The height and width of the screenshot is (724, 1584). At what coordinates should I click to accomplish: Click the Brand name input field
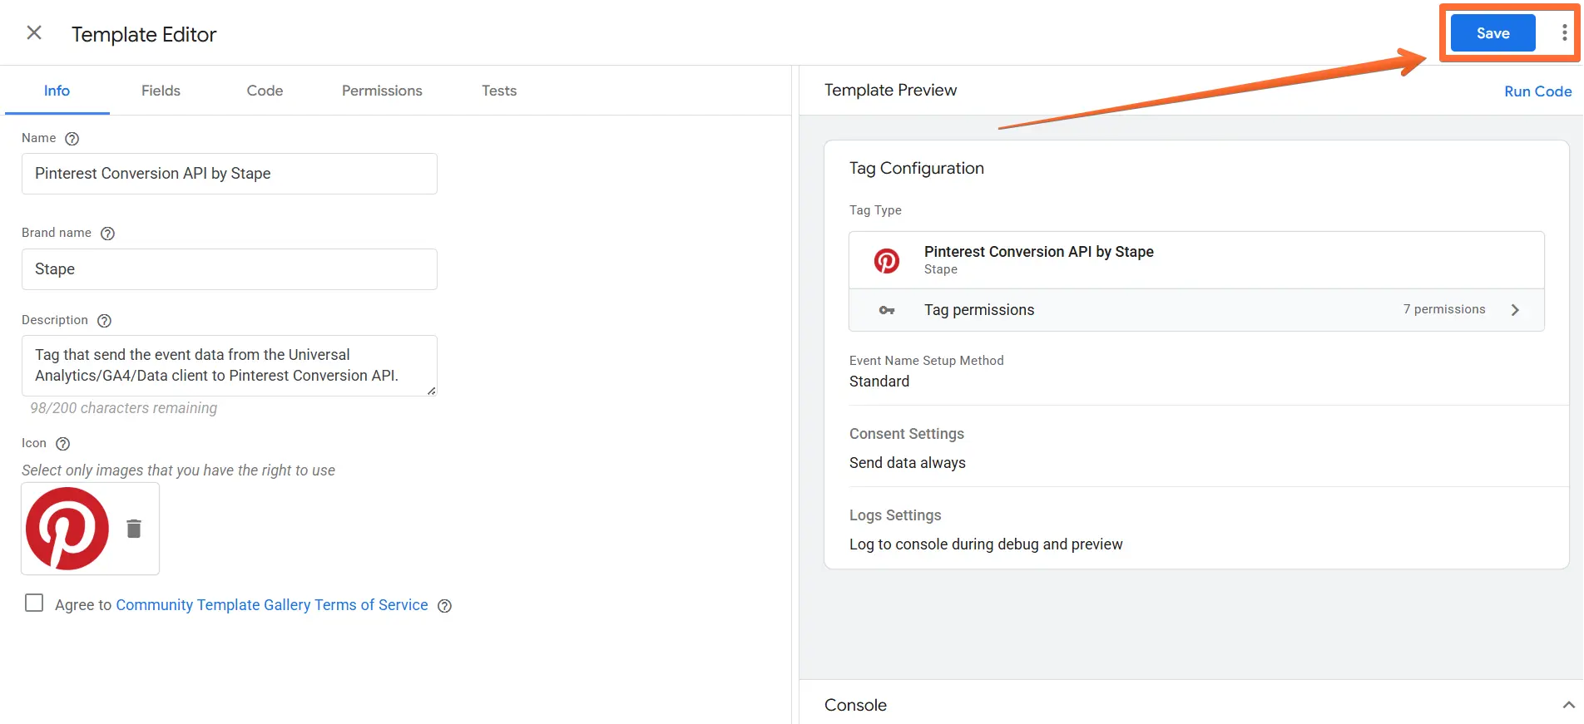click(x=230, y=269)
